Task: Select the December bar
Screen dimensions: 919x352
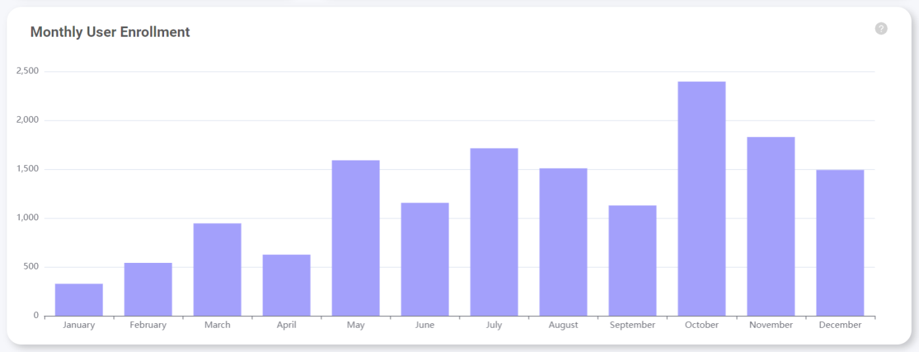Action: (x=840, y=243)
